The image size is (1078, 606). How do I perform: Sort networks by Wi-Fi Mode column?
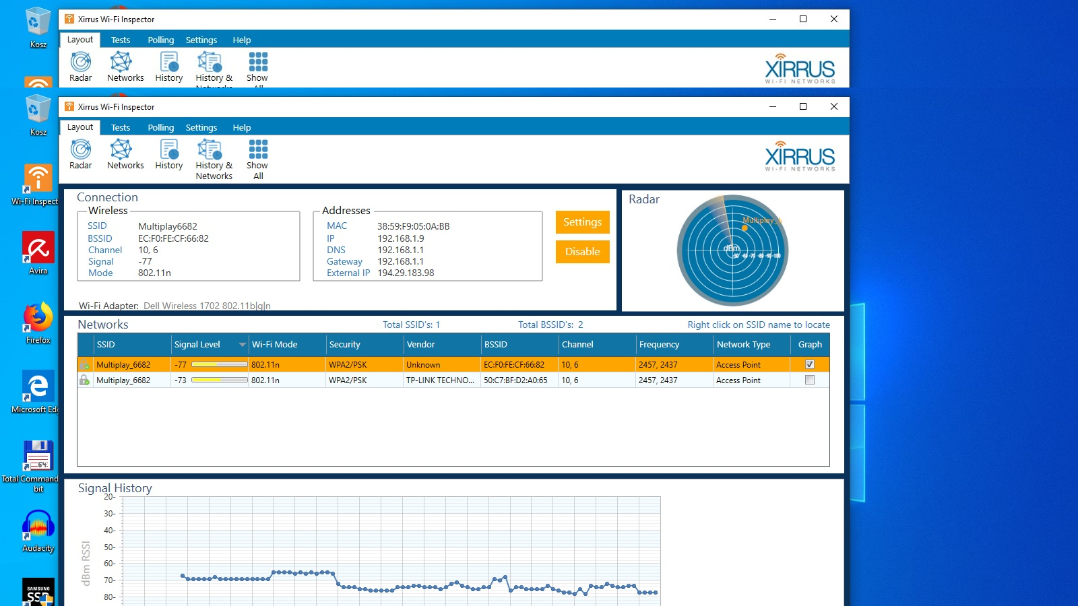[x=288, y=345]
